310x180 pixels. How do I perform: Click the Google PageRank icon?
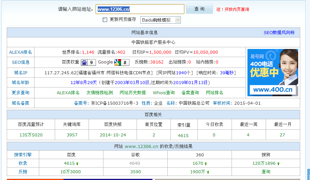point(122,62)
